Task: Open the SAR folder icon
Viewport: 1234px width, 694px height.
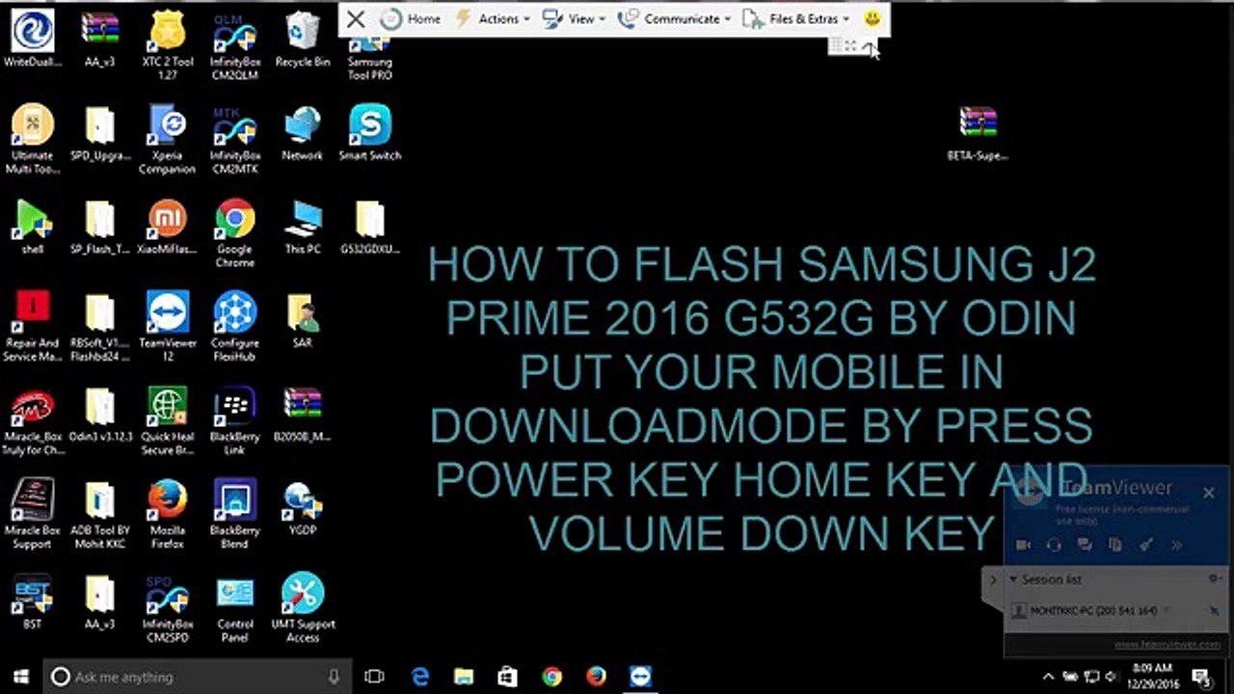Action: click(x=303, y=320)
